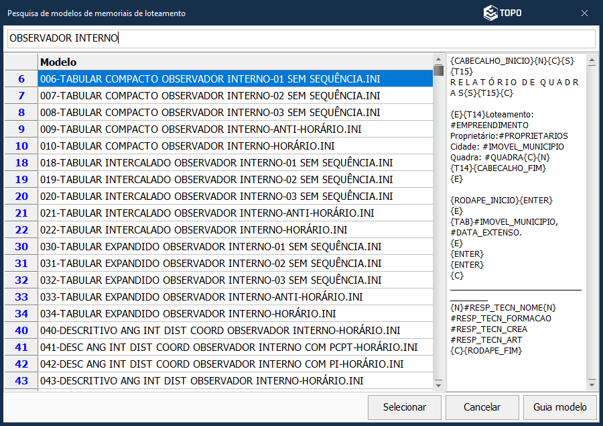This screenshot has height=426, width=603.
Task: Click the TOPO logo in title bar
Action: tap(503, 13)
